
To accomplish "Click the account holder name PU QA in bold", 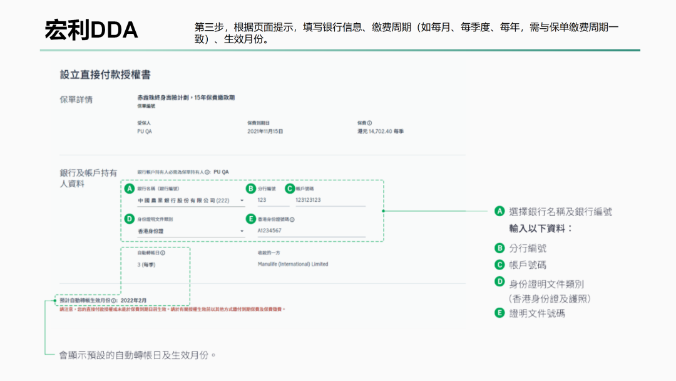I will (221, 172).
